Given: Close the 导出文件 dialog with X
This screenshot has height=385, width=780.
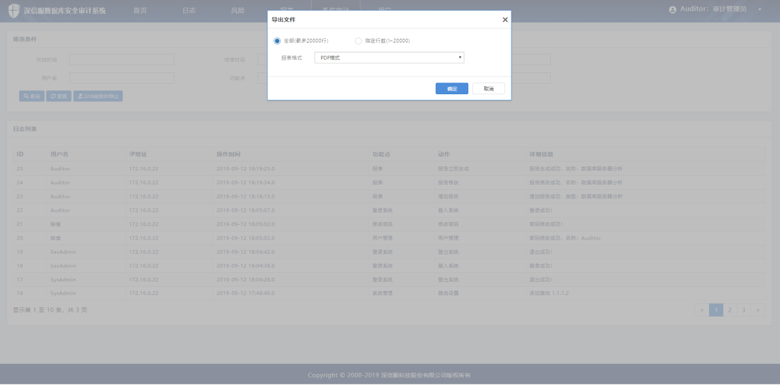Looking at the screenshot, I should point(505,20).
